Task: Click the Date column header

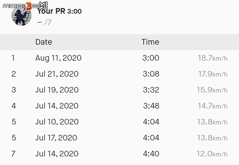Action: tap(44, 42)
